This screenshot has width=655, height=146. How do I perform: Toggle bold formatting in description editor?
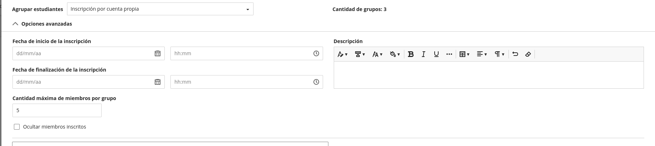point(411,54)
